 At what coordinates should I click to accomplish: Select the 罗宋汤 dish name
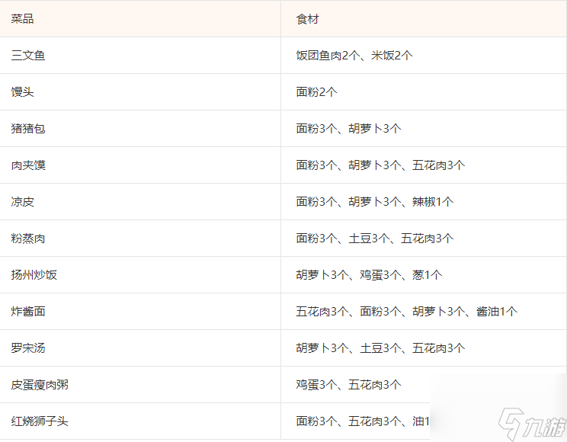pyautogui.click(x=28, y=348)
